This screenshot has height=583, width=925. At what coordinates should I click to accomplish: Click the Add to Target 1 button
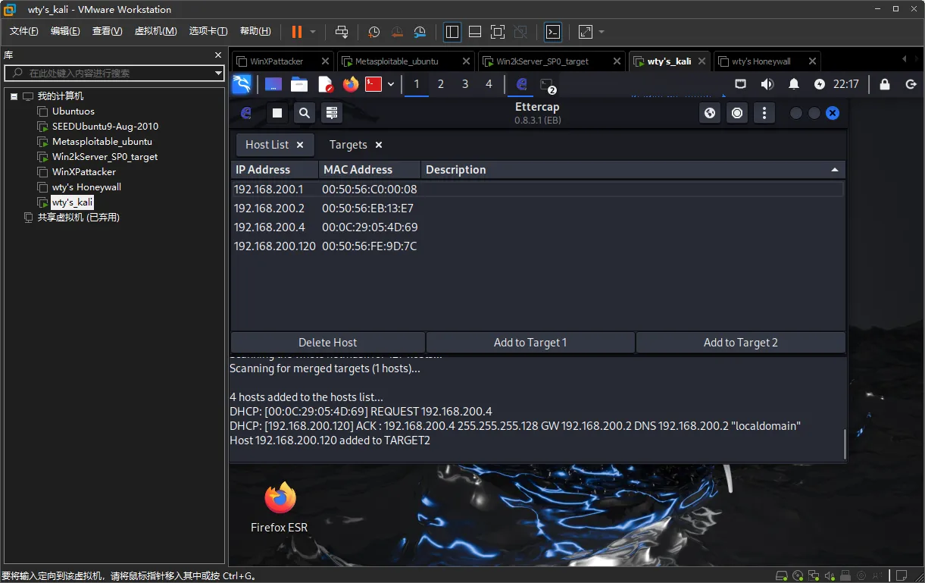pos(530,343)
